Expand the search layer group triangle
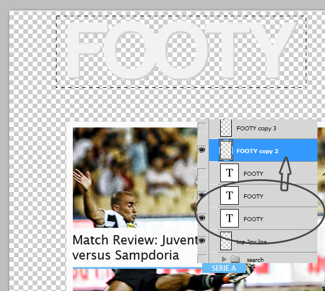325x291 pixels. pos(224,259)
